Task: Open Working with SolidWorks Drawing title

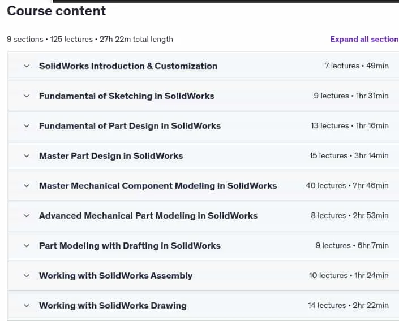Action: 113,306
